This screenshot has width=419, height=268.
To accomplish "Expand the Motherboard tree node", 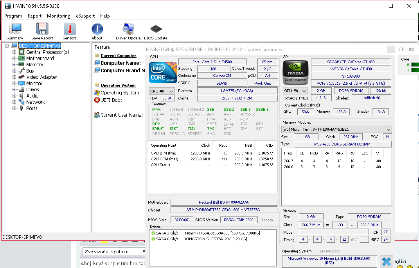I will tap(14, 59).
